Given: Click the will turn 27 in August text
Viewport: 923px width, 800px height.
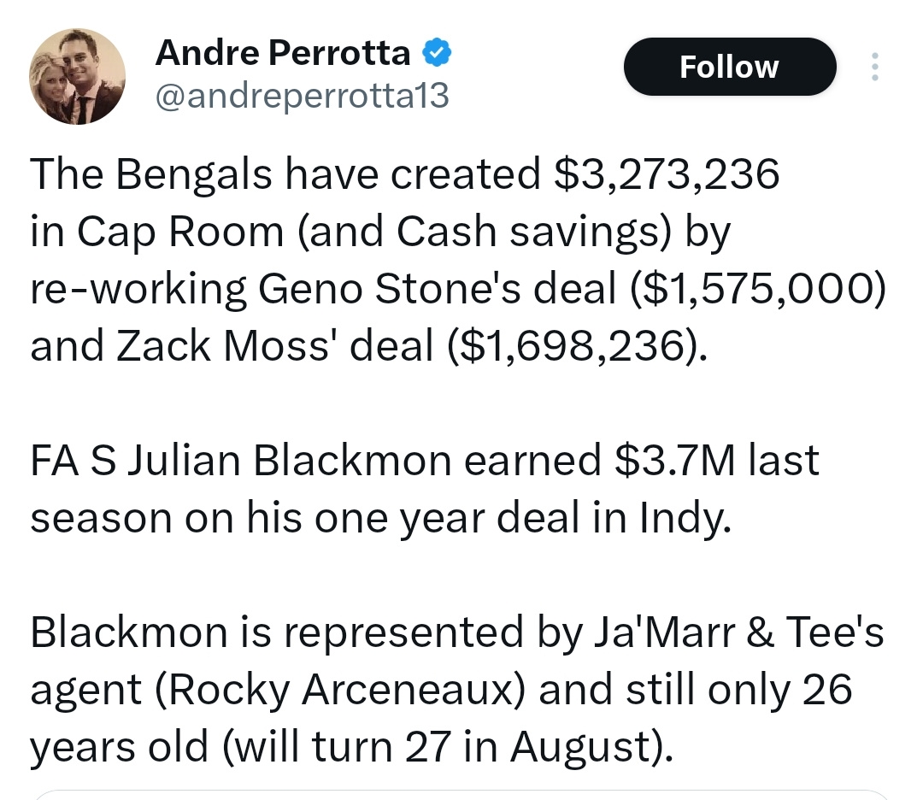Looking at the screenshot, I should (x=445, y=746).
